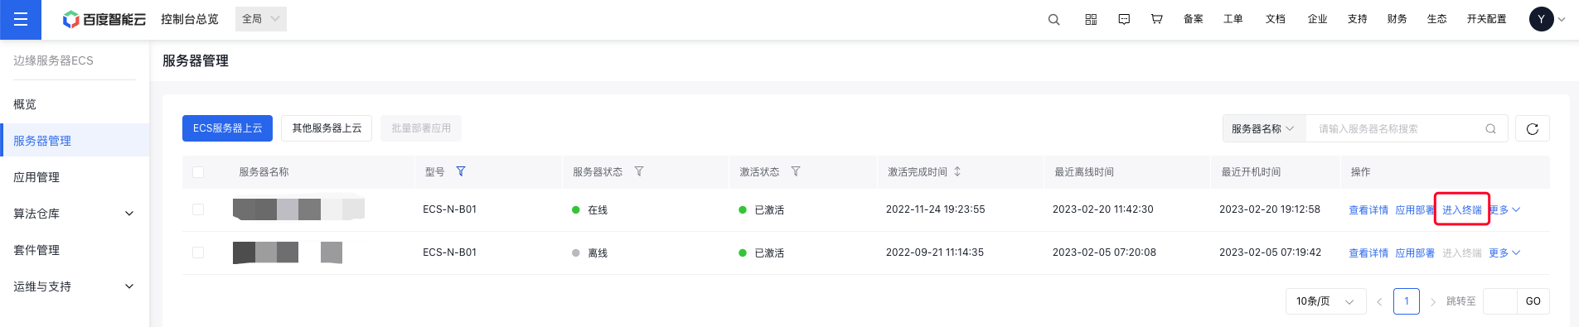Select the online server row checkbox
Viewport: 1579px width, 327px height.
point(198,209)
